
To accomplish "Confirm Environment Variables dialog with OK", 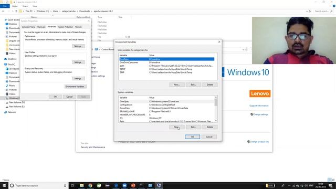I will (x=192, y=136).
